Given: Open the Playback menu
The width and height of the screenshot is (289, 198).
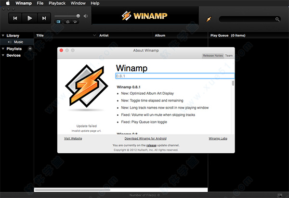Looking at the screenshot, I should point(57,3).
